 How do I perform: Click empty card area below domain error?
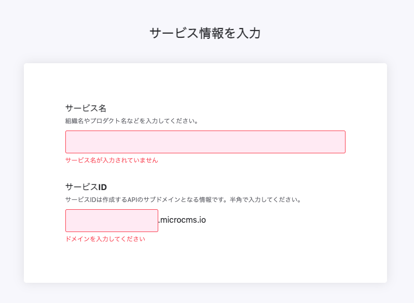tap(205, 264)
